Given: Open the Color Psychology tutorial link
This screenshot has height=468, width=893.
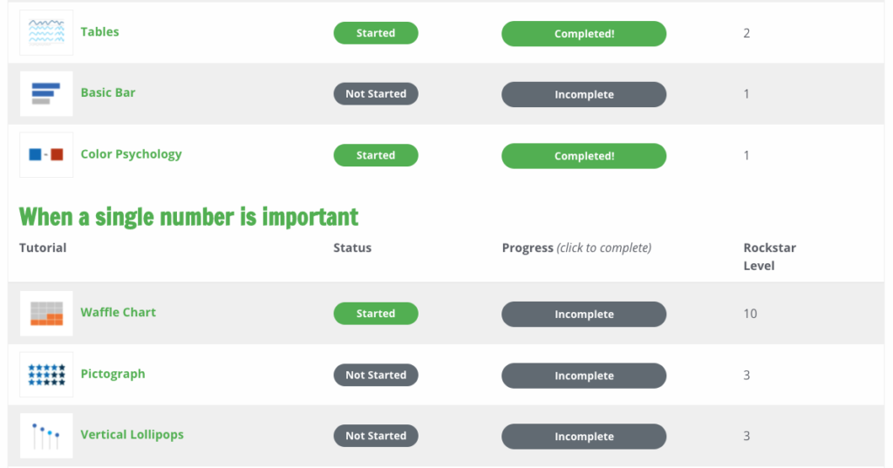Looking at the screenshot, I should pyautogui.click(x=131, y=154).
